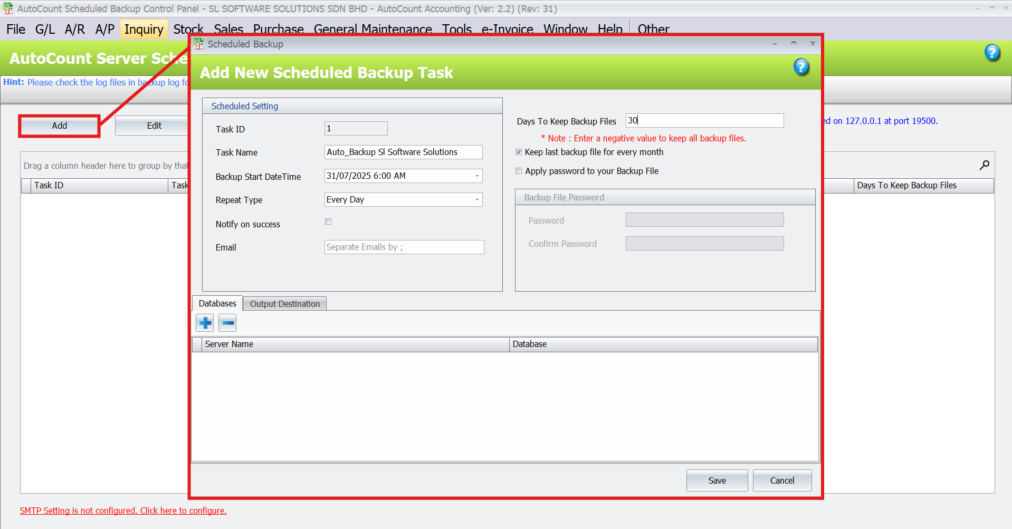Click the blue plus add database icon
1012x529 pixels.
205,322
